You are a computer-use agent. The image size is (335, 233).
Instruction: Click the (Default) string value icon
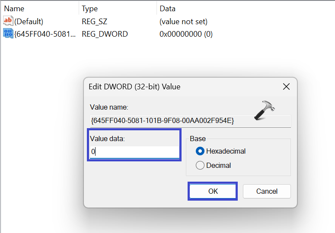click(x=8, y=21)
